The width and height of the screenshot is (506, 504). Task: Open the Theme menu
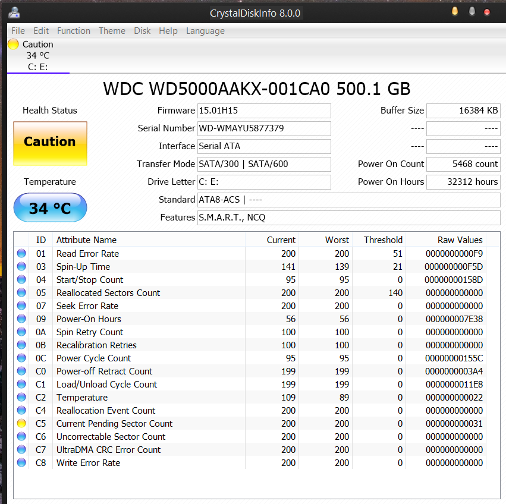pyautogui.click(x=112, y=31)
